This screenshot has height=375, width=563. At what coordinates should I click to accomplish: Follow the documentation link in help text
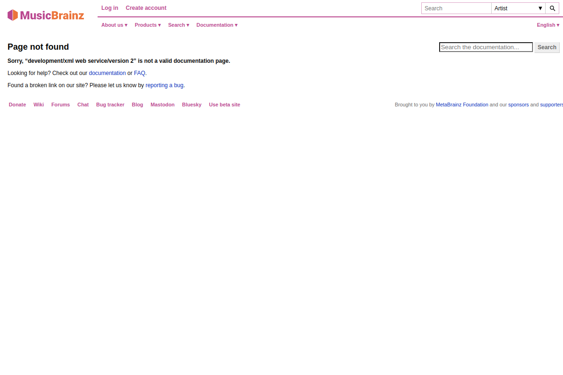click(x=107, y=73)
